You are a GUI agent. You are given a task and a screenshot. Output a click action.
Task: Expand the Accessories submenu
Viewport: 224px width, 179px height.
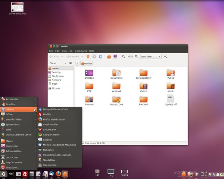point(19,99)
